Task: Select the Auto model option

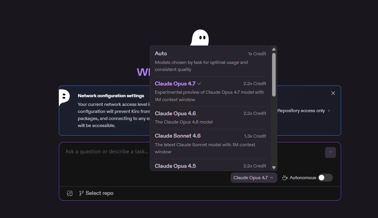Action: point(211,61)
